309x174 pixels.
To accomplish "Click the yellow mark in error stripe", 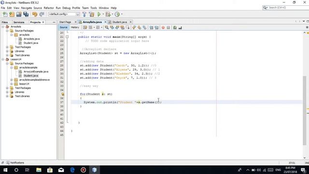I will pyautogui.click(x=308, y=109).
